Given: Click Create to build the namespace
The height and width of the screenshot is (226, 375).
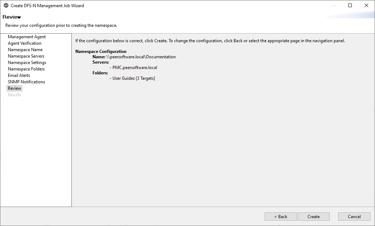Looking at the screenshot, I should click(x=314, y=217).
